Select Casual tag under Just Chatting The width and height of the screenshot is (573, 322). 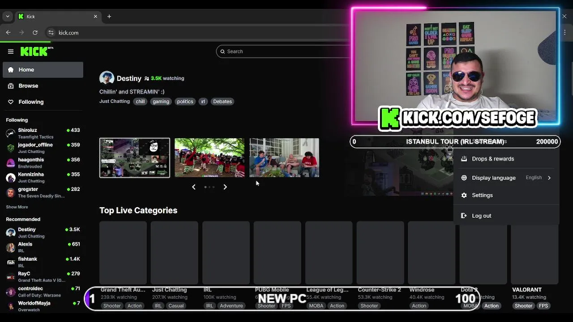176,306
